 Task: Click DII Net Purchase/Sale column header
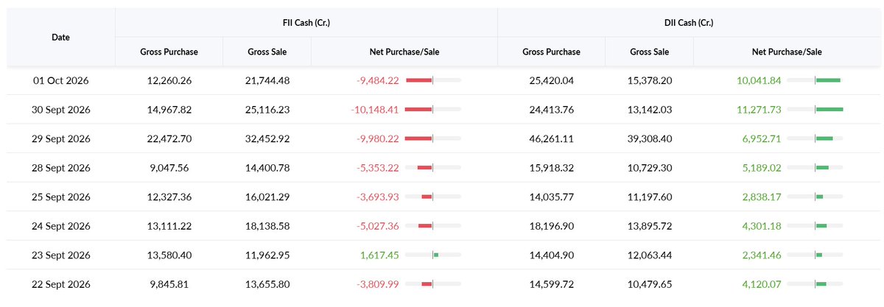click(787, 52)
